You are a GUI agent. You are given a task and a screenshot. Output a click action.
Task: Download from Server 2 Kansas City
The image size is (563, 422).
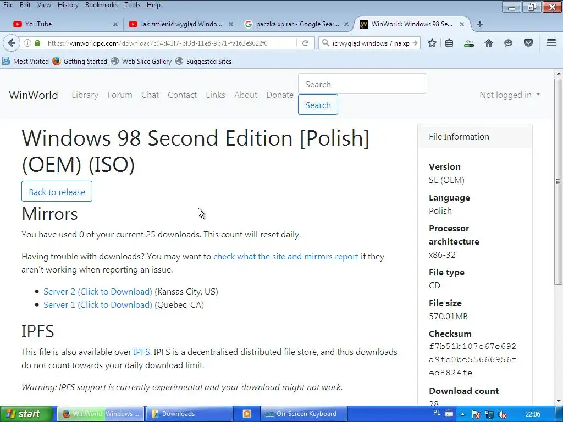click(98, 292)
